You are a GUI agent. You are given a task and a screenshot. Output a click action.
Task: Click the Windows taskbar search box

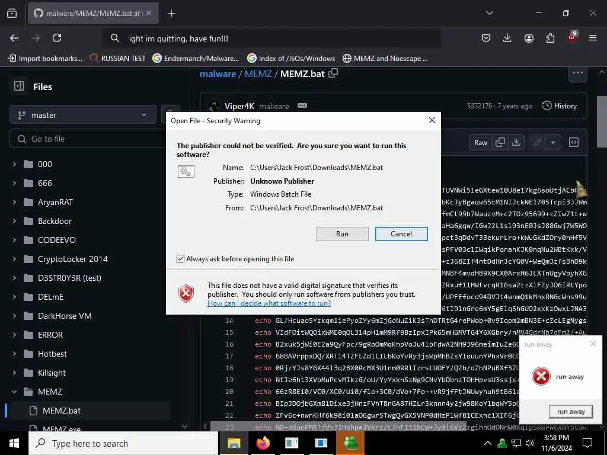click(x=123, y=443)
